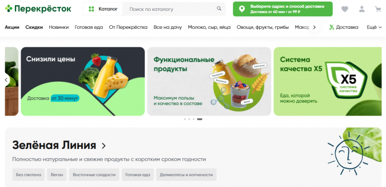This screenshot has height=187, width=386.
Task: Select the third carousel dot
Action: coord(194,119)
